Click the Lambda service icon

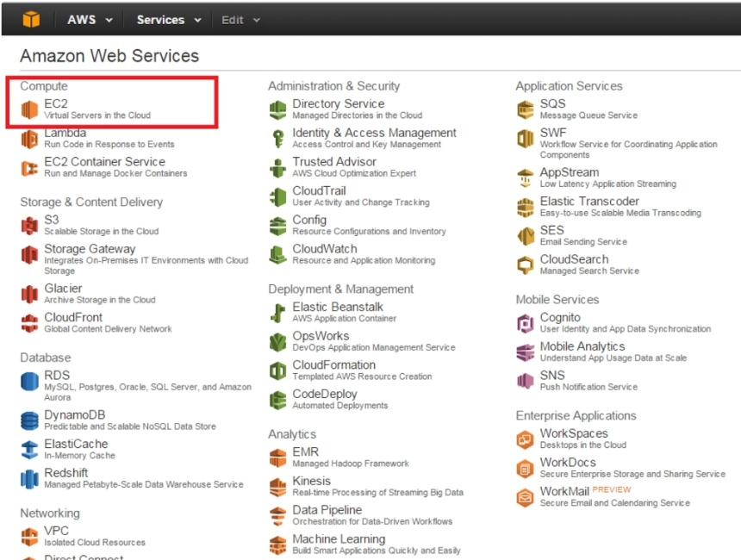29,139
